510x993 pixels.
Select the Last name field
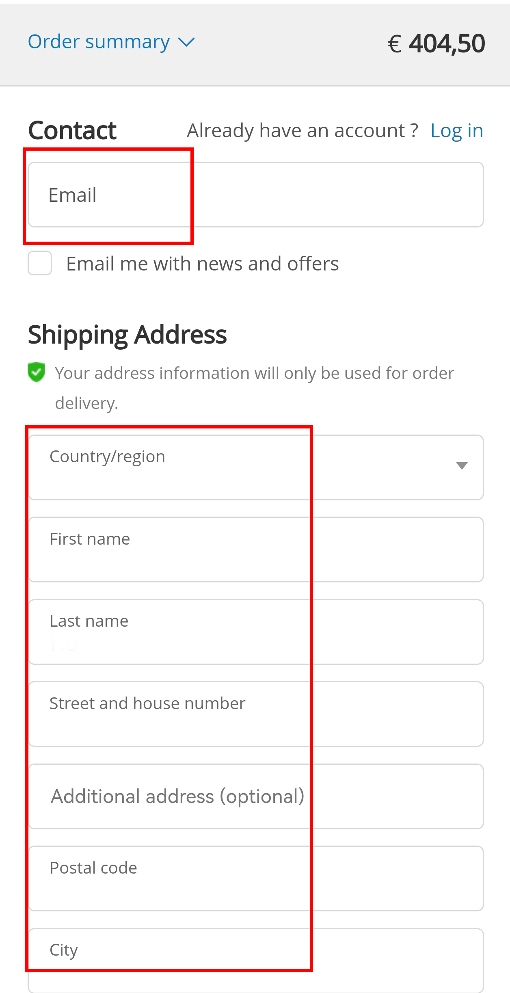256,632
